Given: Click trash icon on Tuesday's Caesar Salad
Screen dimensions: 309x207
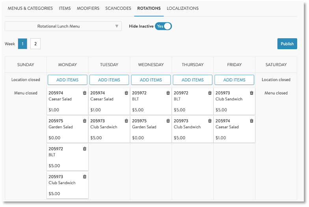Looking at the screenshot, I should click(126, 93).
